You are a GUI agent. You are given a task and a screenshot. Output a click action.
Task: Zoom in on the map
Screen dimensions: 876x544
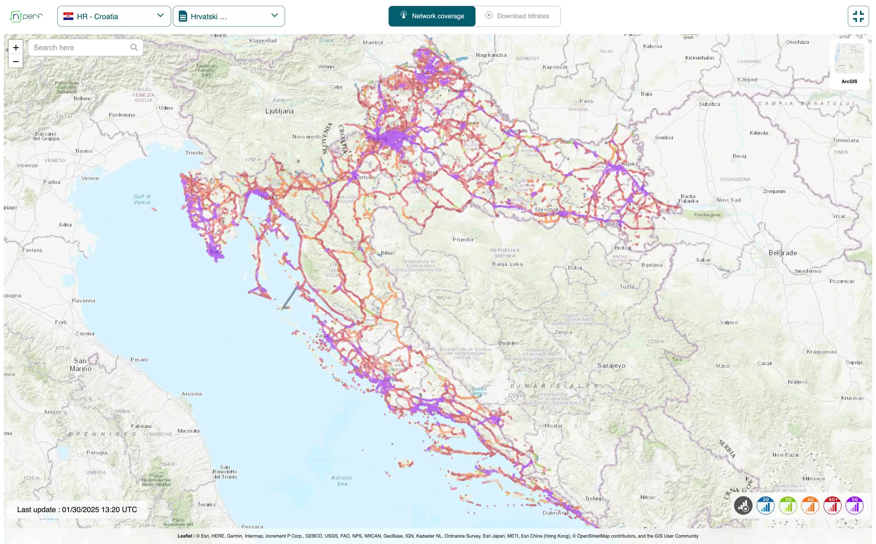(x=16, y=48)
